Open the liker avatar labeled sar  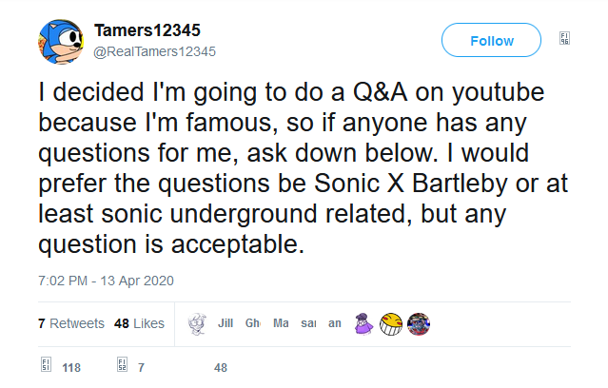pos(308,323)
